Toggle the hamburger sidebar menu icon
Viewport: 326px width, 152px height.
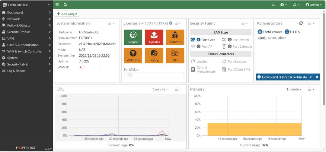coord(57,5)
